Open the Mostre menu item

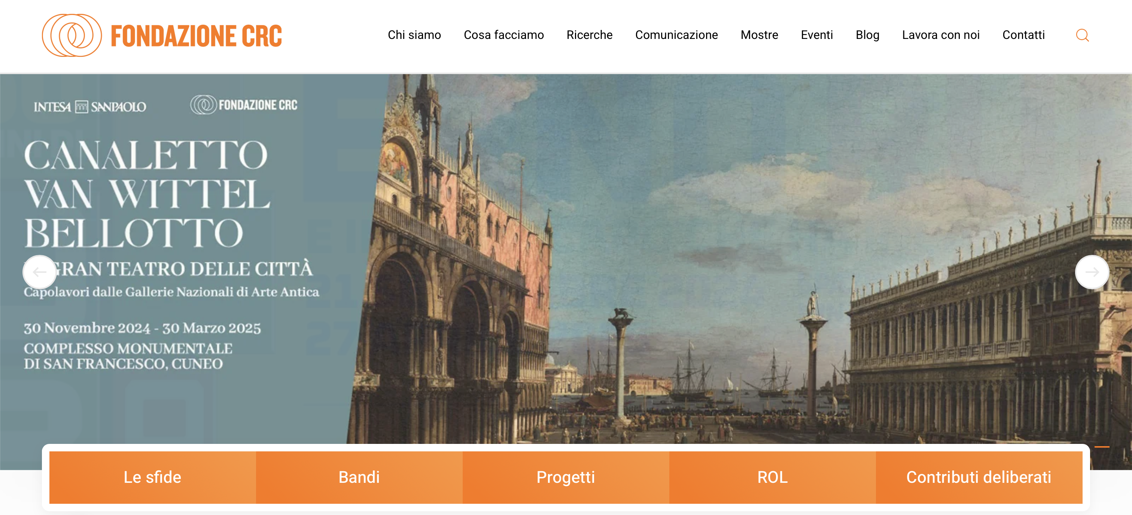(759, 35)
